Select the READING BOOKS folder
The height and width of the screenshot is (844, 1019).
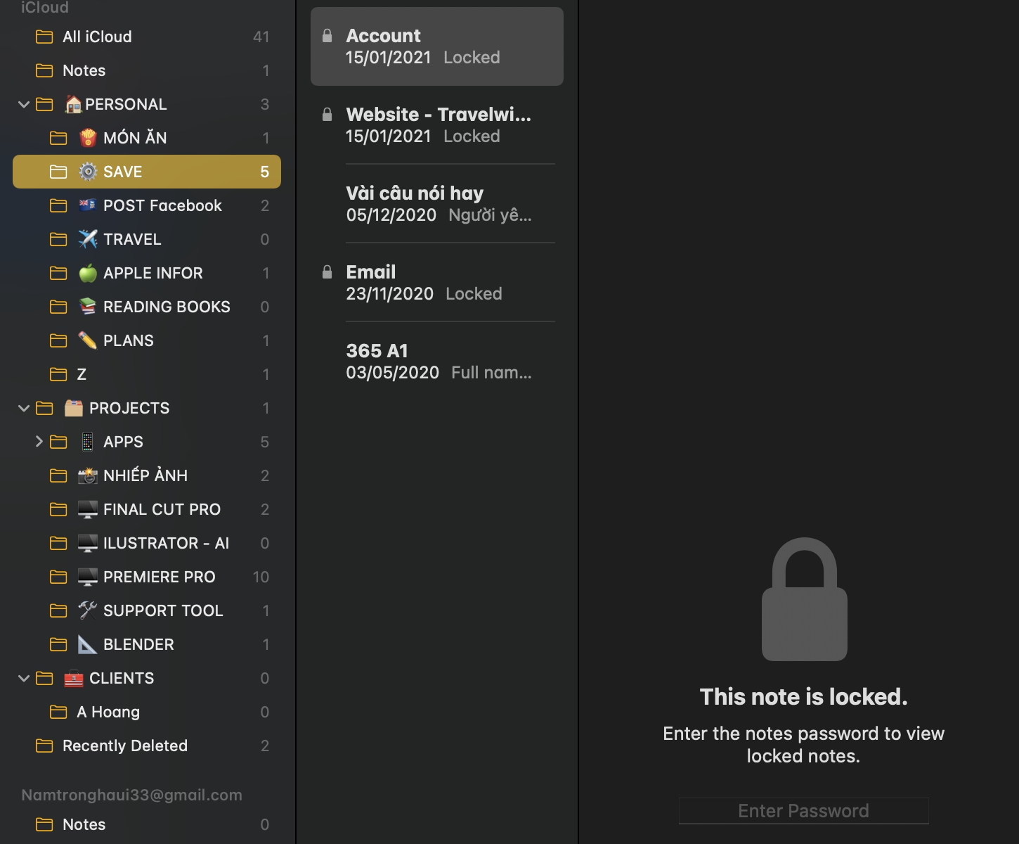147,307
